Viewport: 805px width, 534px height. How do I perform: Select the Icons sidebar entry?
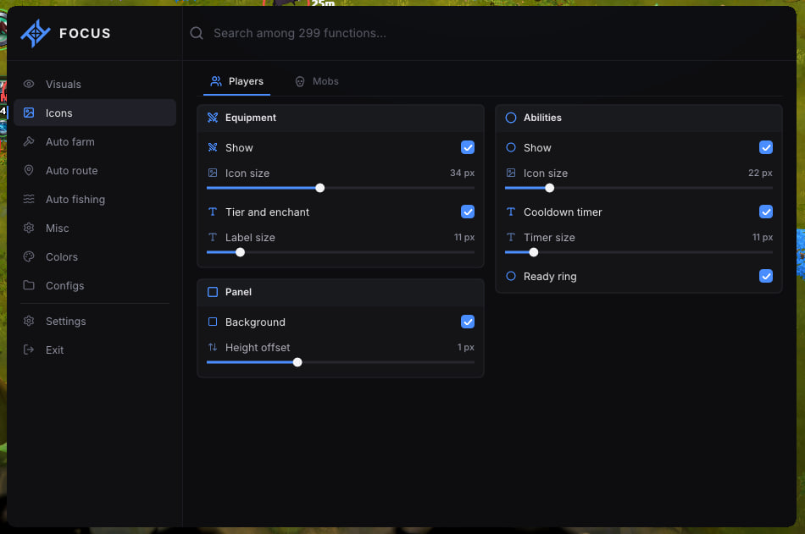95,113
